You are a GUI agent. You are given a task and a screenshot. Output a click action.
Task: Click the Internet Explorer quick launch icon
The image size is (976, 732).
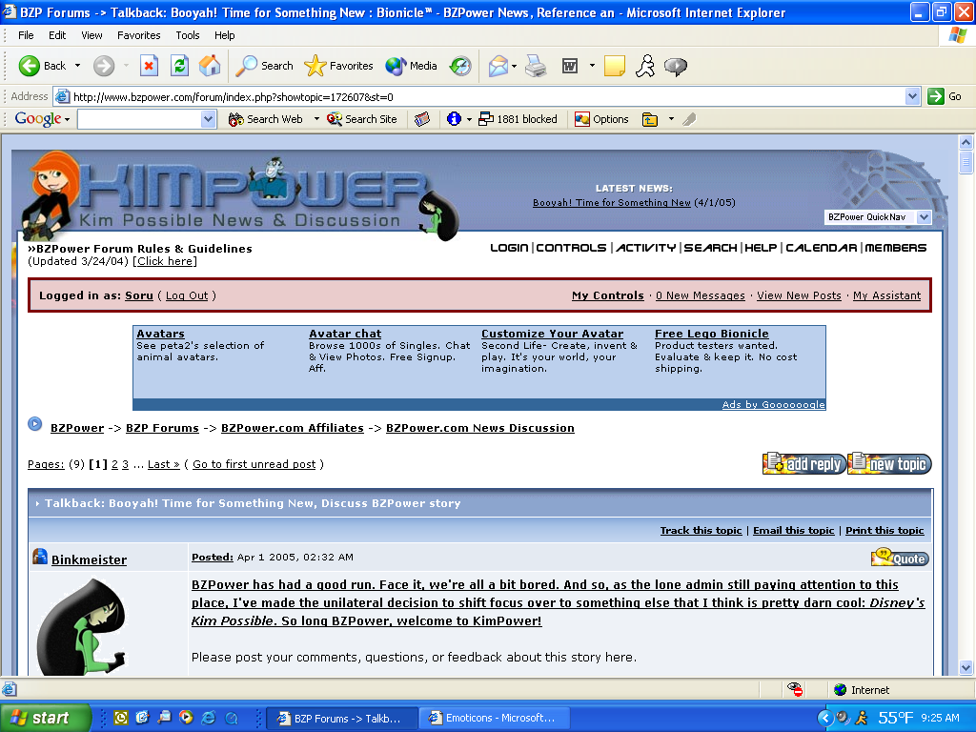[209, 718]
